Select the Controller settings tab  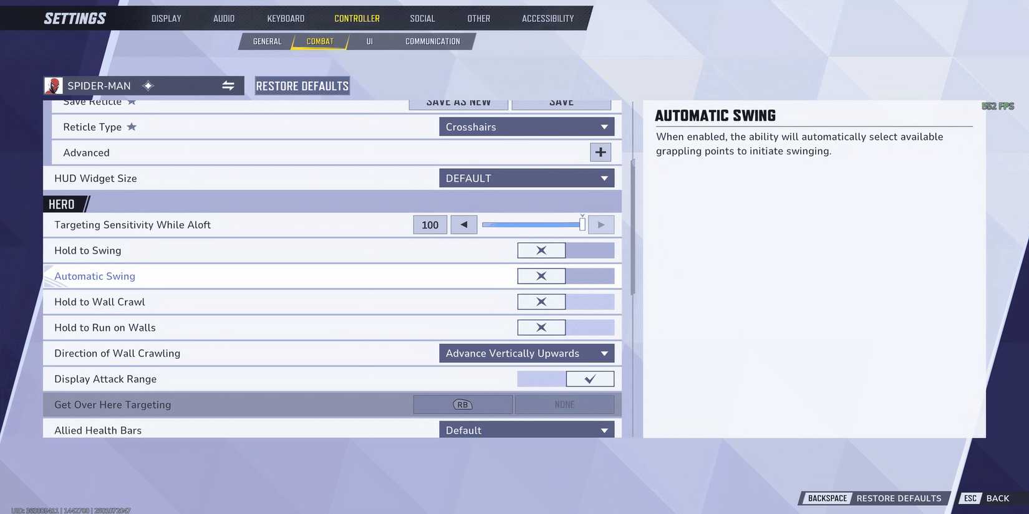tap(357, 19)
